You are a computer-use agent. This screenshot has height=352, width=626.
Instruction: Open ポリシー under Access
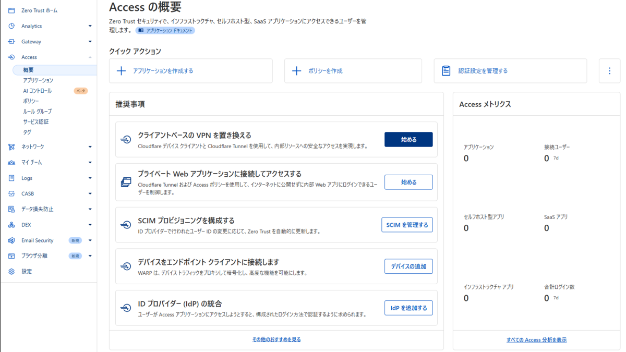31,101
